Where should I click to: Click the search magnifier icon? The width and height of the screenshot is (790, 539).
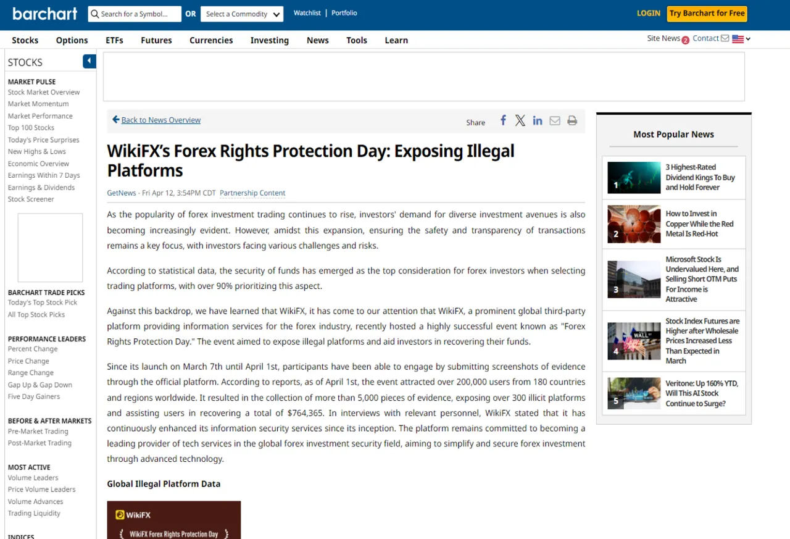tap(95, 14)
